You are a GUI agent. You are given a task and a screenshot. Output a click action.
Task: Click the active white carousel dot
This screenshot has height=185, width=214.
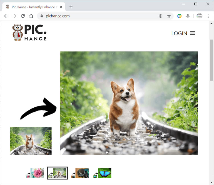click(x=107, y=152)
